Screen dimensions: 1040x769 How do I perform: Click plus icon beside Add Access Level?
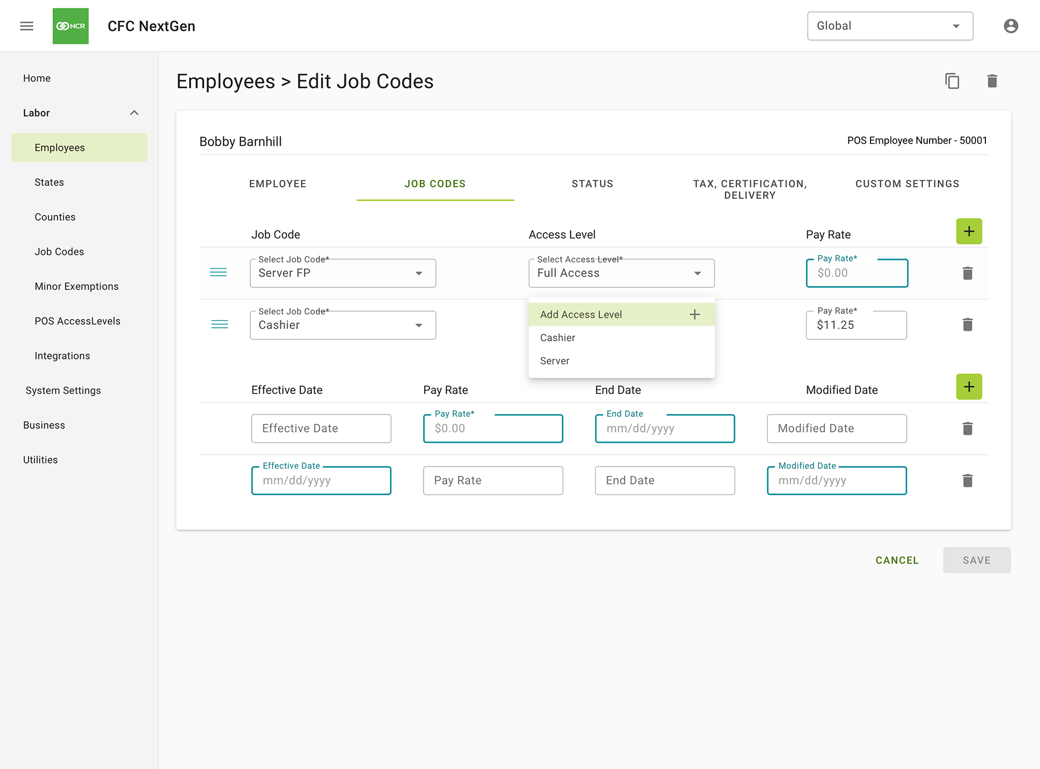click(694, 314)
